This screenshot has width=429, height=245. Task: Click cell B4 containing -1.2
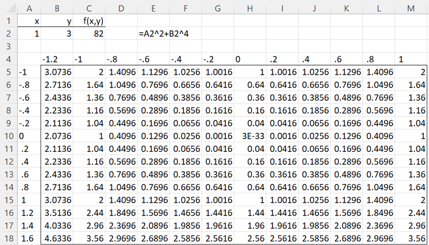pos(57,59)
